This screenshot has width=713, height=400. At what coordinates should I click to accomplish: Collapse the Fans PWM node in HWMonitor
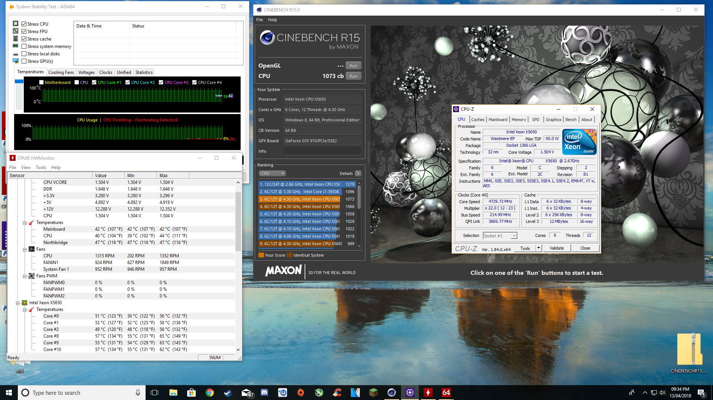[25, 276]
